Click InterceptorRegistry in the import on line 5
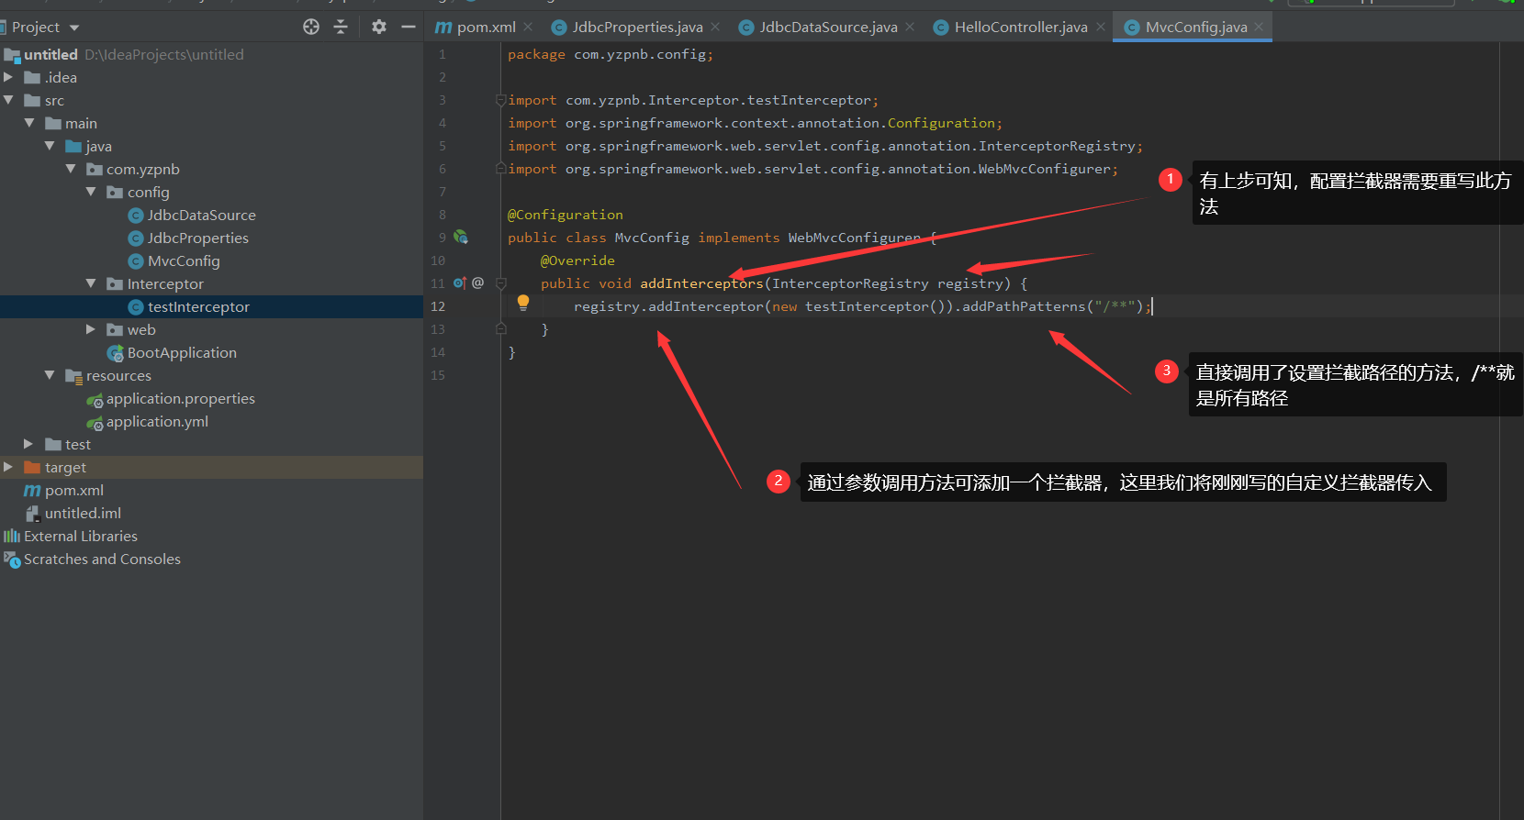Screen dimensions: 1524x820 (1057, 146)
